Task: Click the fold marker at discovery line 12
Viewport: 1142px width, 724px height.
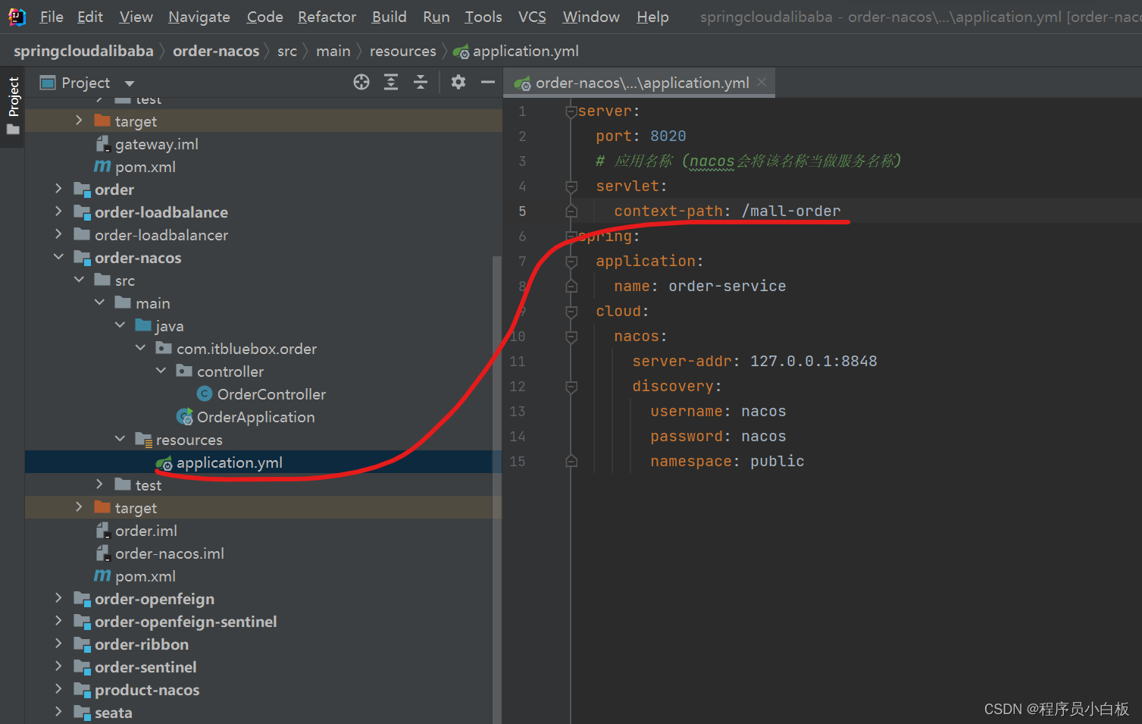Action: 571,386
